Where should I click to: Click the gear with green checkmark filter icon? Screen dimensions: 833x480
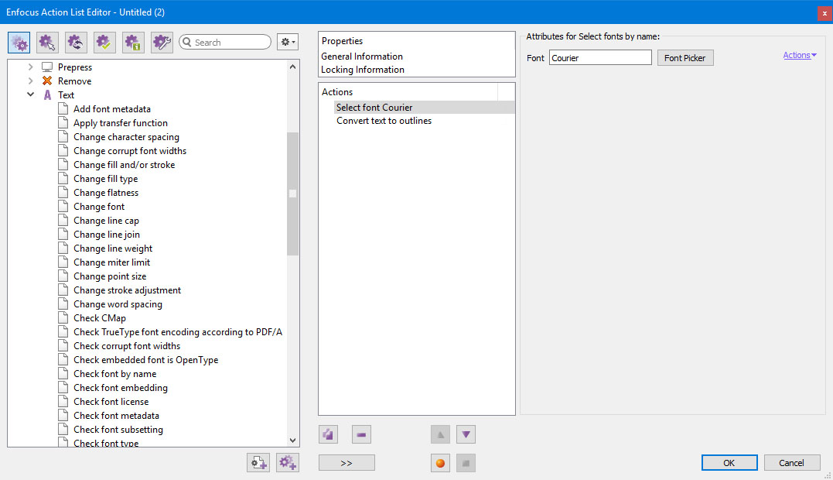pyautogui.click(x=104, y=43)
